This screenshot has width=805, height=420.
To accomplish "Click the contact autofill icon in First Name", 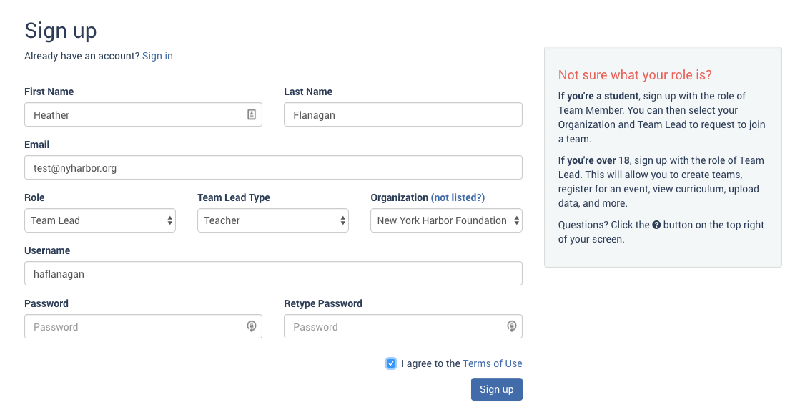I will tap(252, 114).
